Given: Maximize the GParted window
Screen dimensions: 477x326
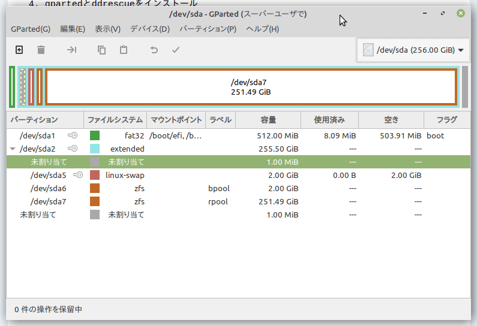Looking at the screenshot, I should coord(443,13).
